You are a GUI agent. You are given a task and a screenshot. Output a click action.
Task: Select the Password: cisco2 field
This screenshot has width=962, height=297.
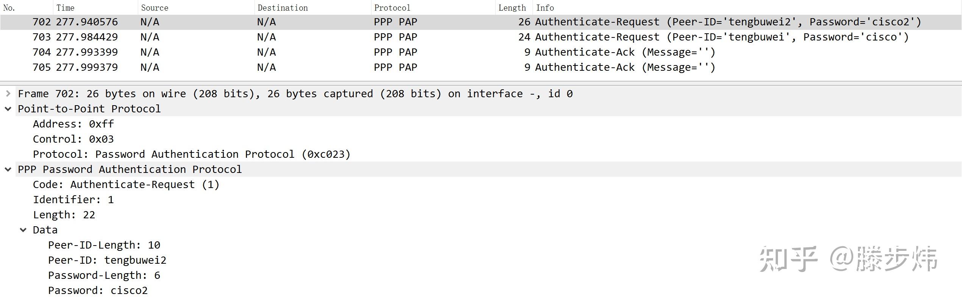pos(98,291)
